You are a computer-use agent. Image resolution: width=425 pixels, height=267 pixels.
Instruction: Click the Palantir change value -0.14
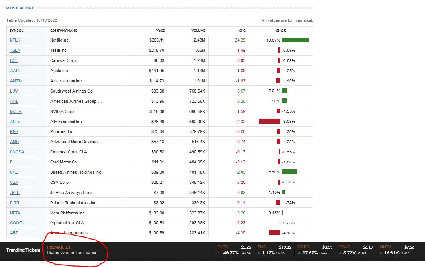(240, 203)
